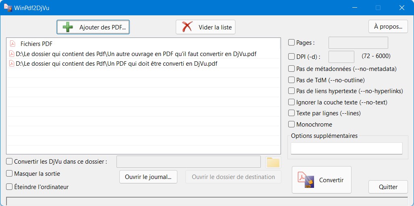This screenshot has width=414, height=206.
Task: Click the folder browse icon for the destination
Action: coord(273,162)
